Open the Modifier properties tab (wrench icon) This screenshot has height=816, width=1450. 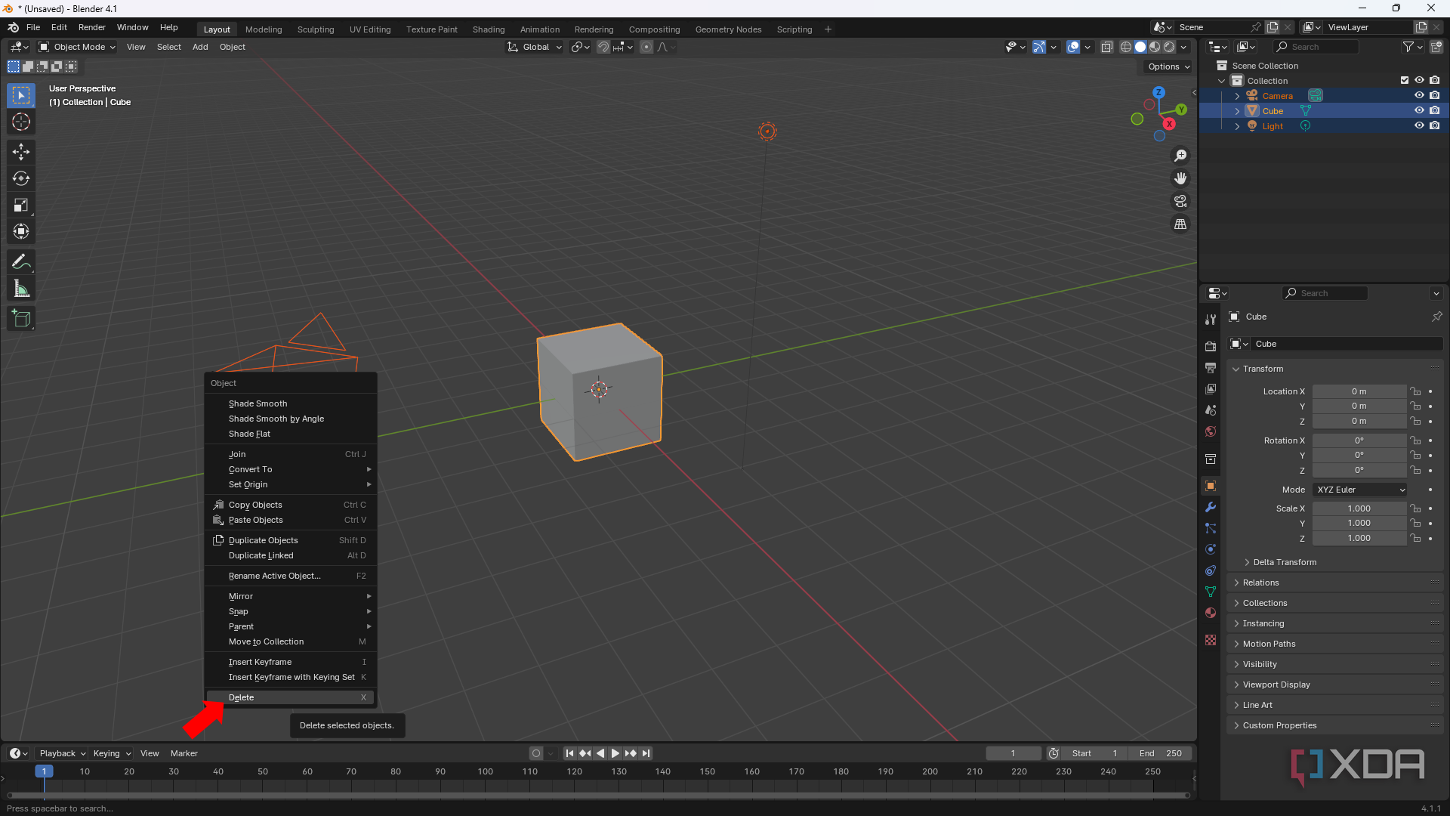pos(1211,507)
